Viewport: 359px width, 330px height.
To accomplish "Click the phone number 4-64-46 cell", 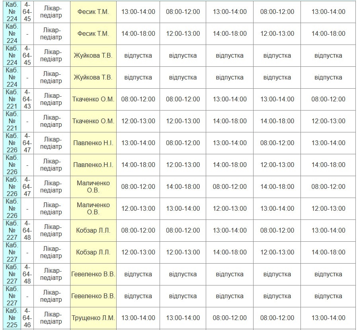I will point(27,318).
